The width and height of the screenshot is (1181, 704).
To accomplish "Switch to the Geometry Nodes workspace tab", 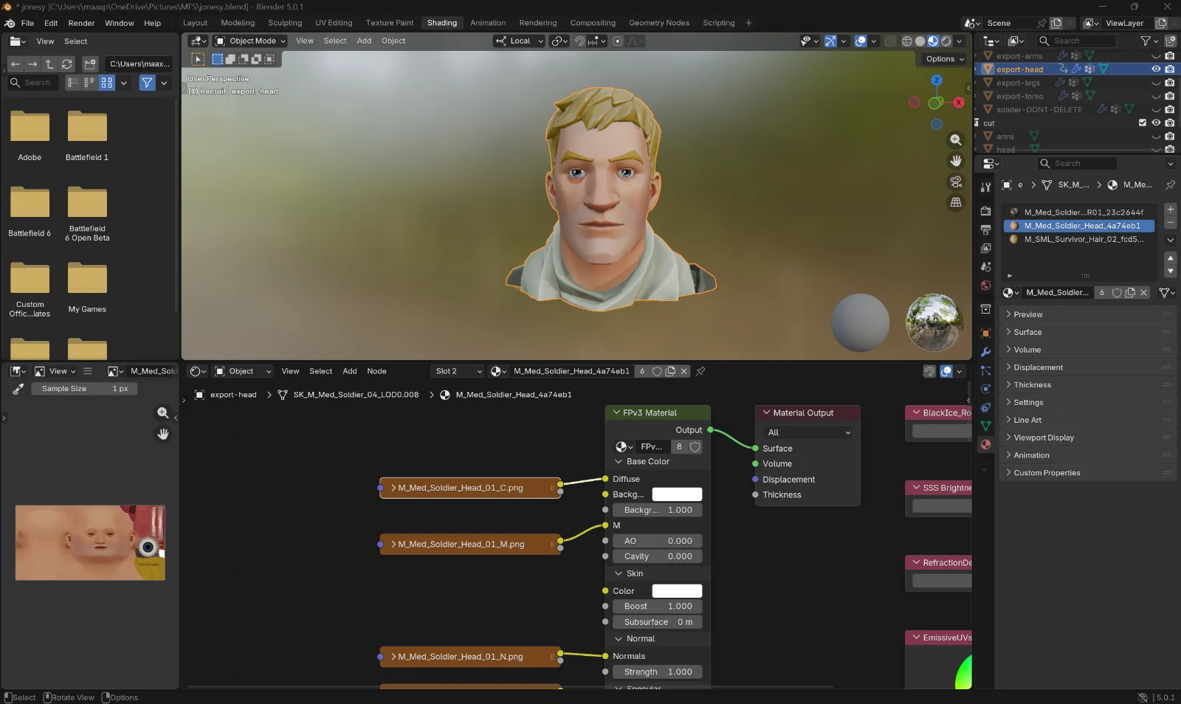I will click(658, 23).
